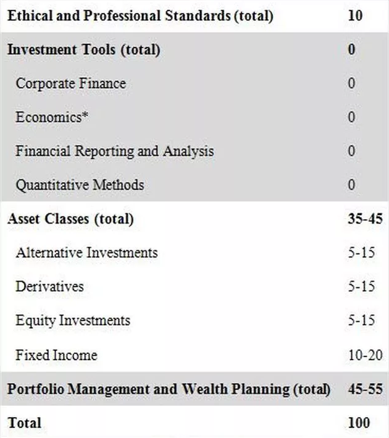Click the 0 value beside Corporate Finance
This screenshot has height=438, width=389.
(x=351, y=83)
